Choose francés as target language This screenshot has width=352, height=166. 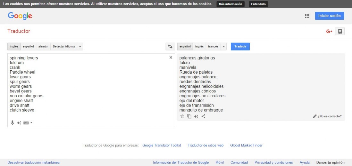click(213, 47)
